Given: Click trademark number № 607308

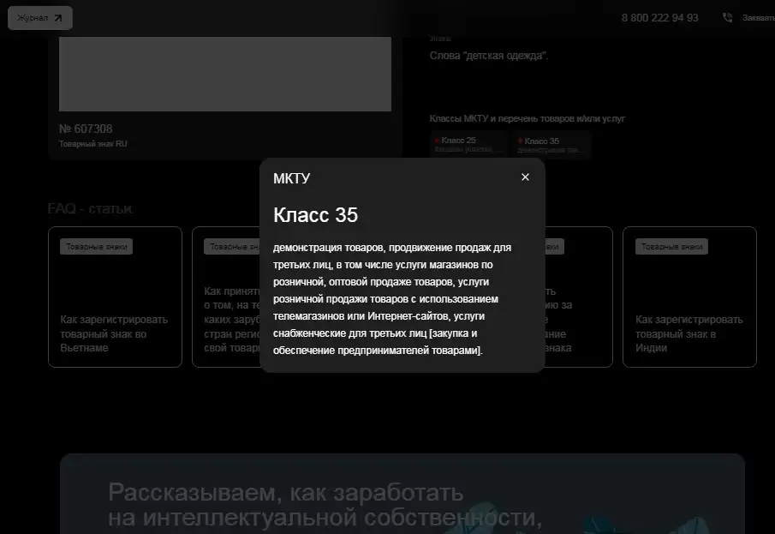Looking at the screenshot, I should click(86, 129).
